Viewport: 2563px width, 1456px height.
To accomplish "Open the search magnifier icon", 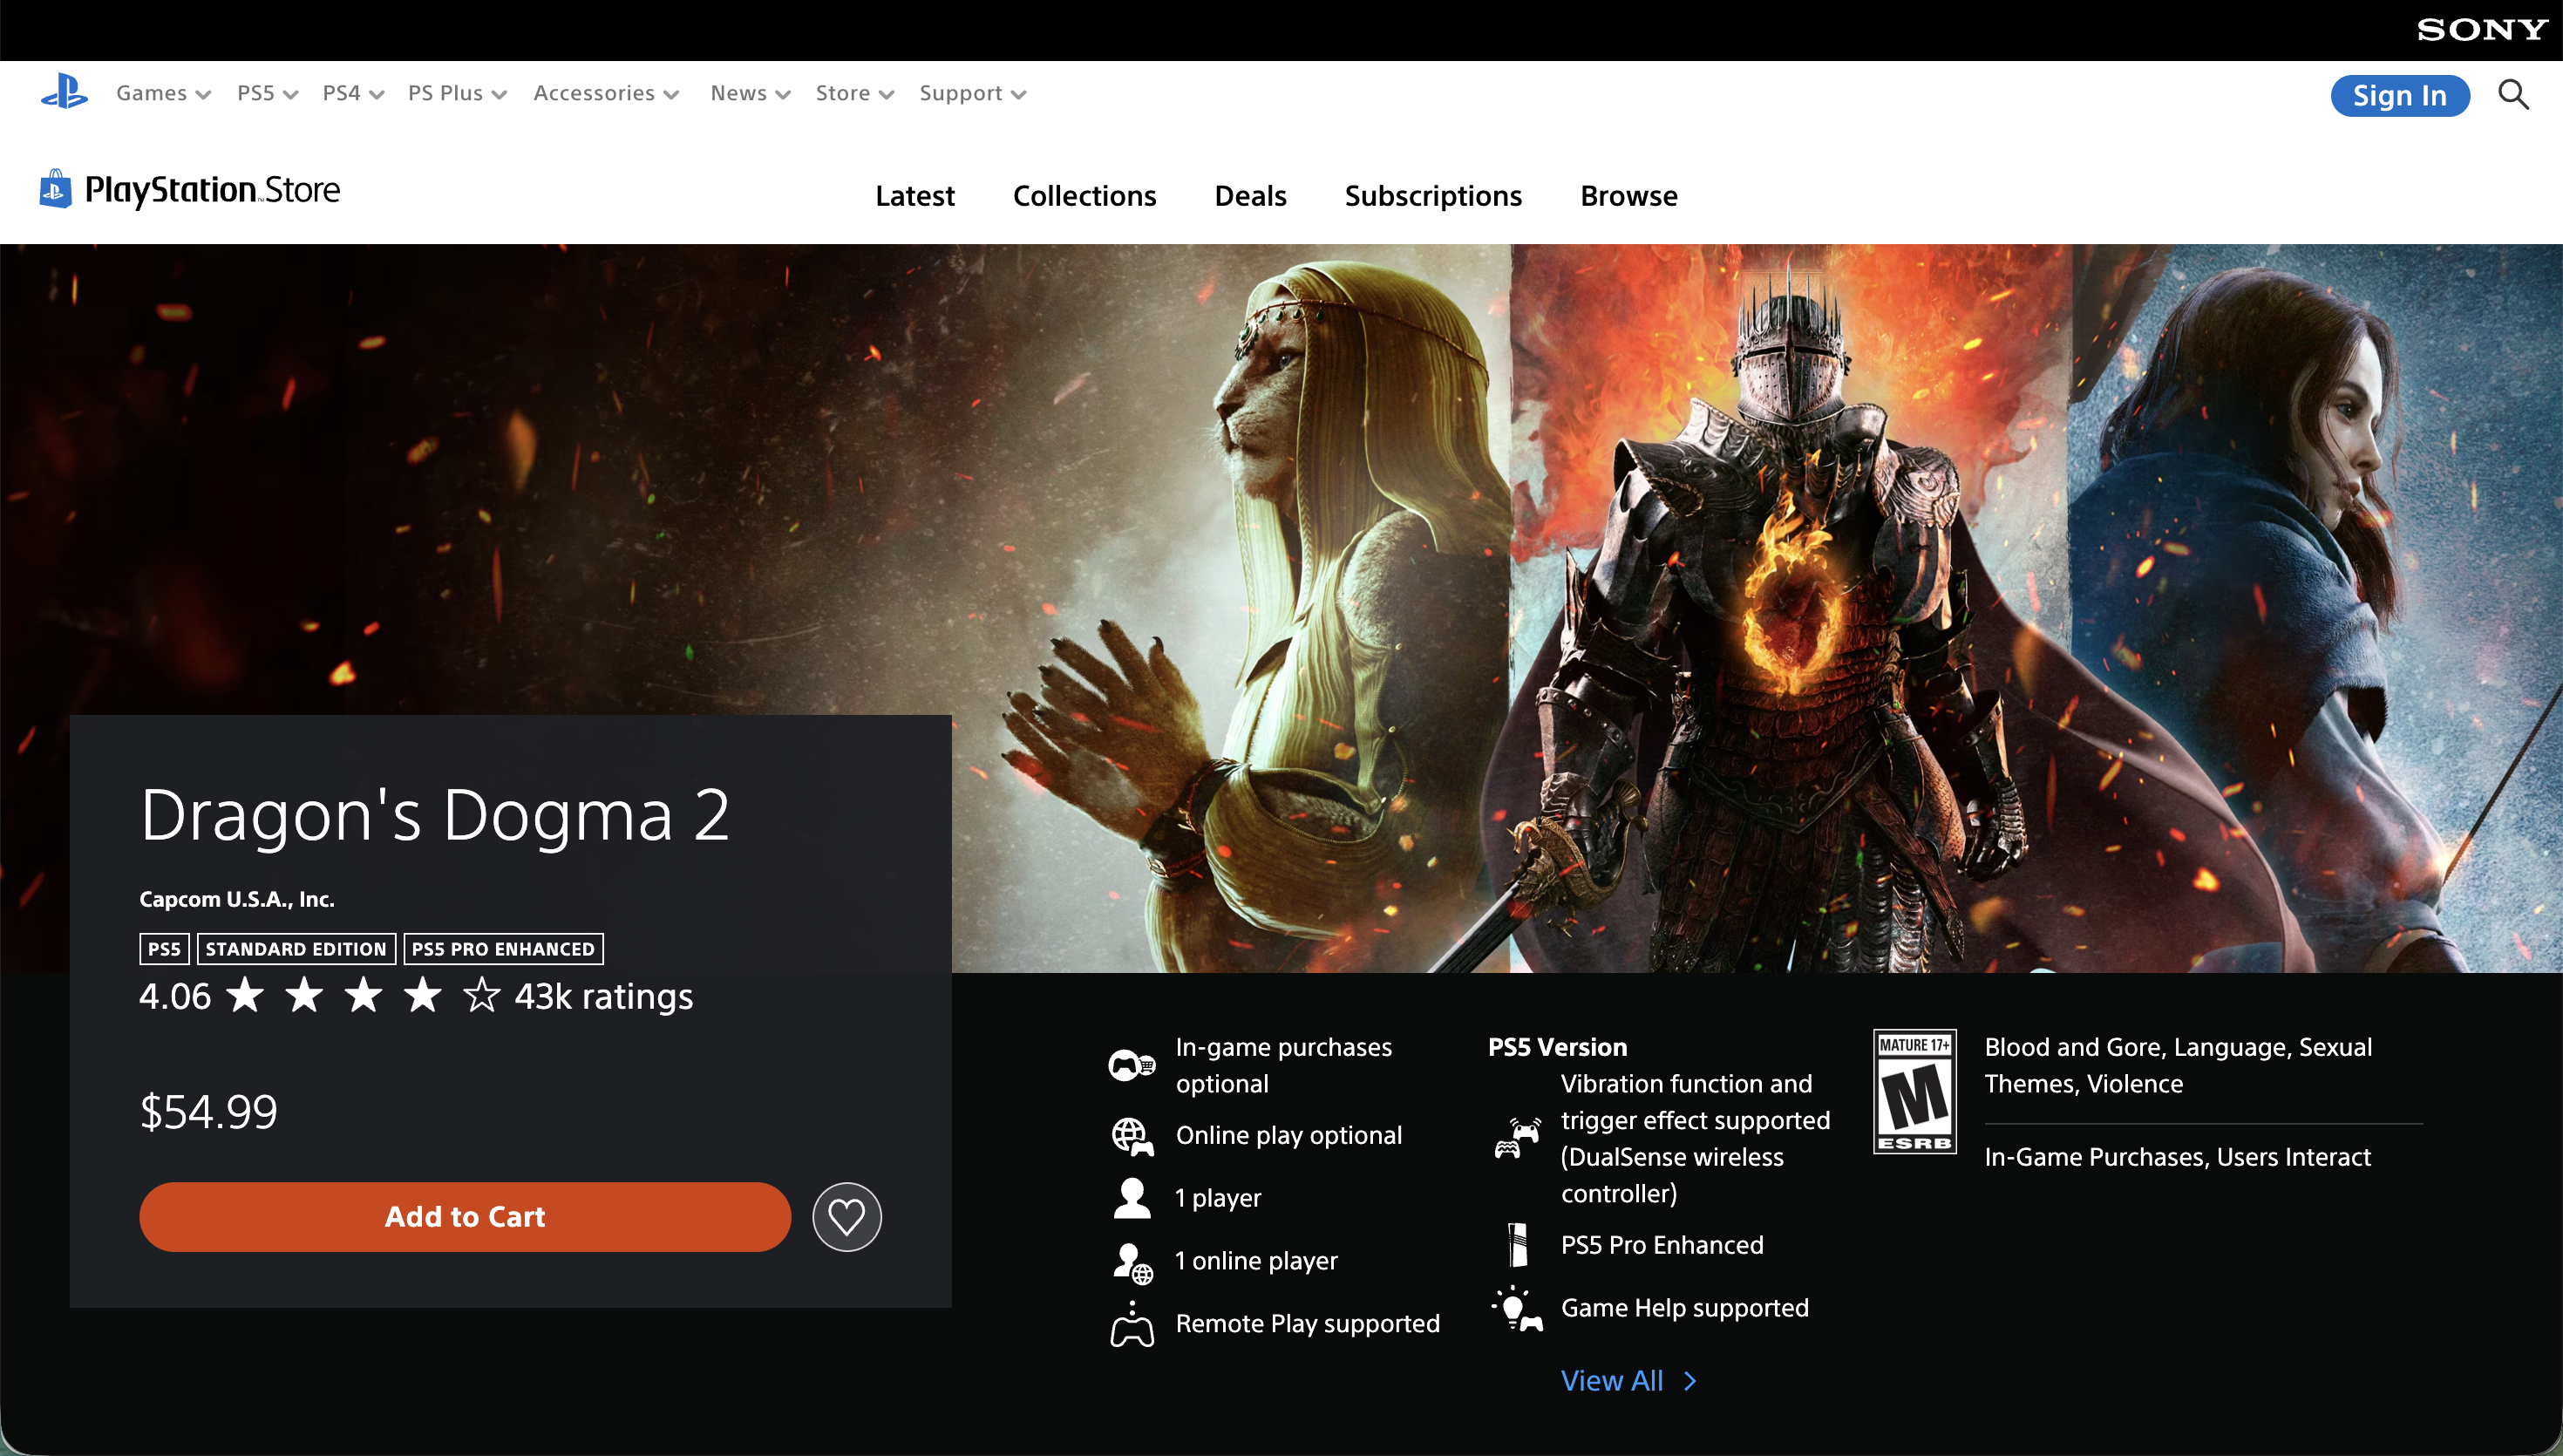I will point(2513,95).
